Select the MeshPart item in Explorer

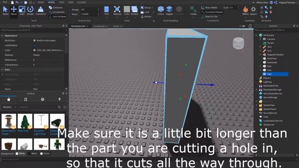pyautogui.click(x=272, y=58)
